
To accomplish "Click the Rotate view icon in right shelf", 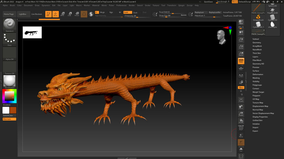I will tap(241, 121).
